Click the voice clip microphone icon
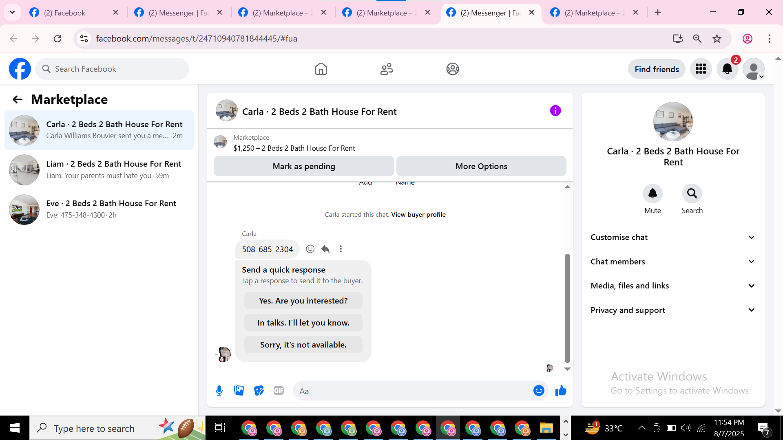Screen dimensions: 783x440 point(219,391)
